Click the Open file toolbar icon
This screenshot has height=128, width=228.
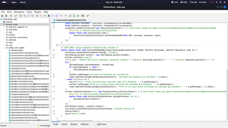(x=2, y=16)
